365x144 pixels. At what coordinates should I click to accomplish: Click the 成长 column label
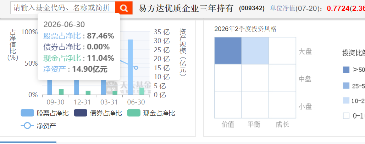coord(282,125)
